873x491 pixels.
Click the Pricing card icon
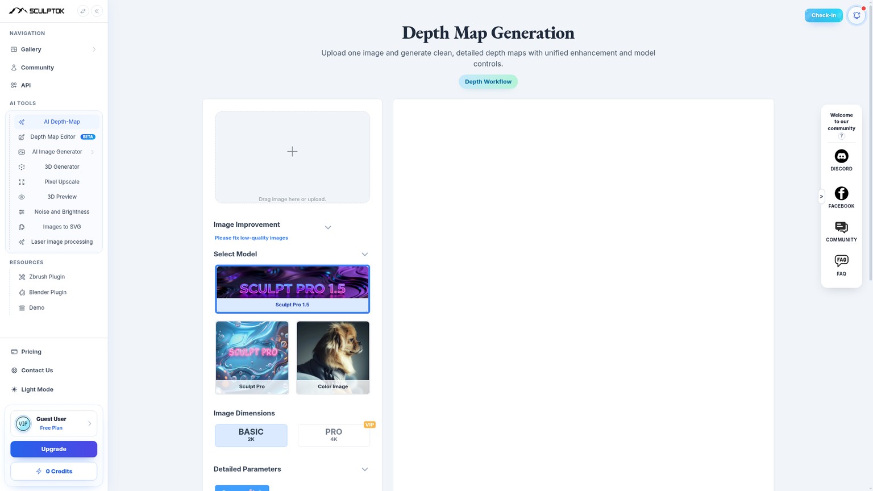[x=14, y=352]
